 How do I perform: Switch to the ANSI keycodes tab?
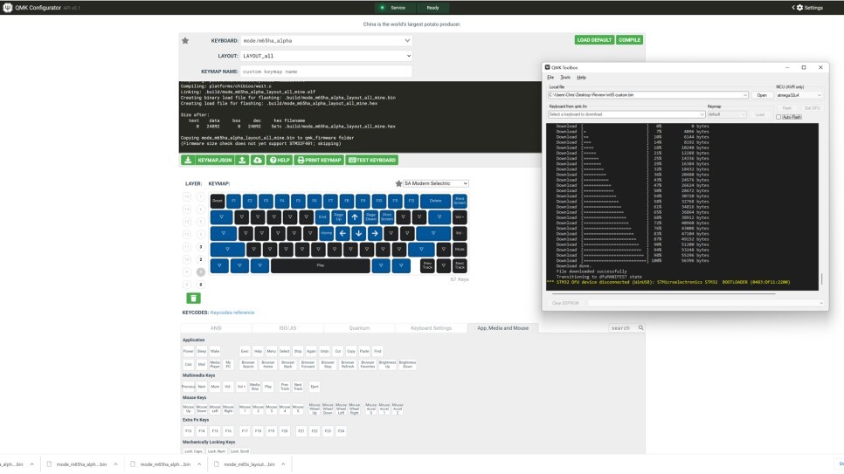(216, 327)
